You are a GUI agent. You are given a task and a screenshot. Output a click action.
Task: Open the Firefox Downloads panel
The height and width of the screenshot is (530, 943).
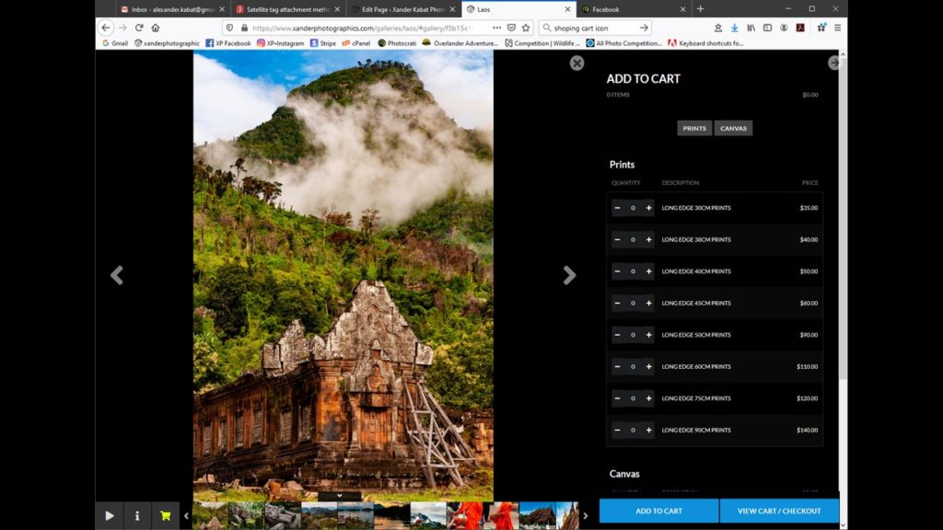click(734, 28)
